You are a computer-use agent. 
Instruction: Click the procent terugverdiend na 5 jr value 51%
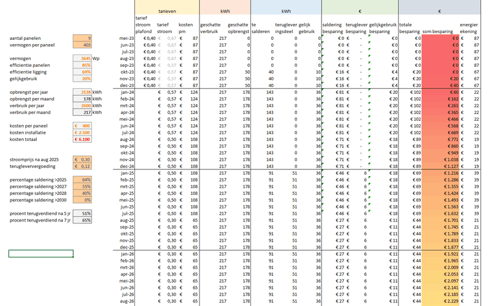coord(82,213)
